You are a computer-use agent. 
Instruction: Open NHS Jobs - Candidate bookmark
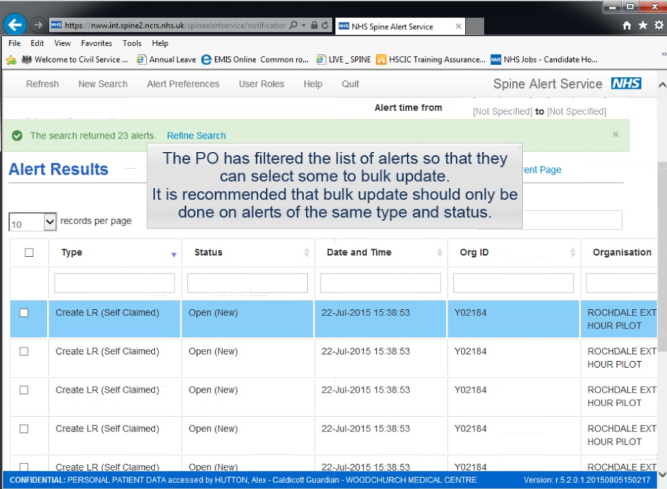tap(544, 60)
